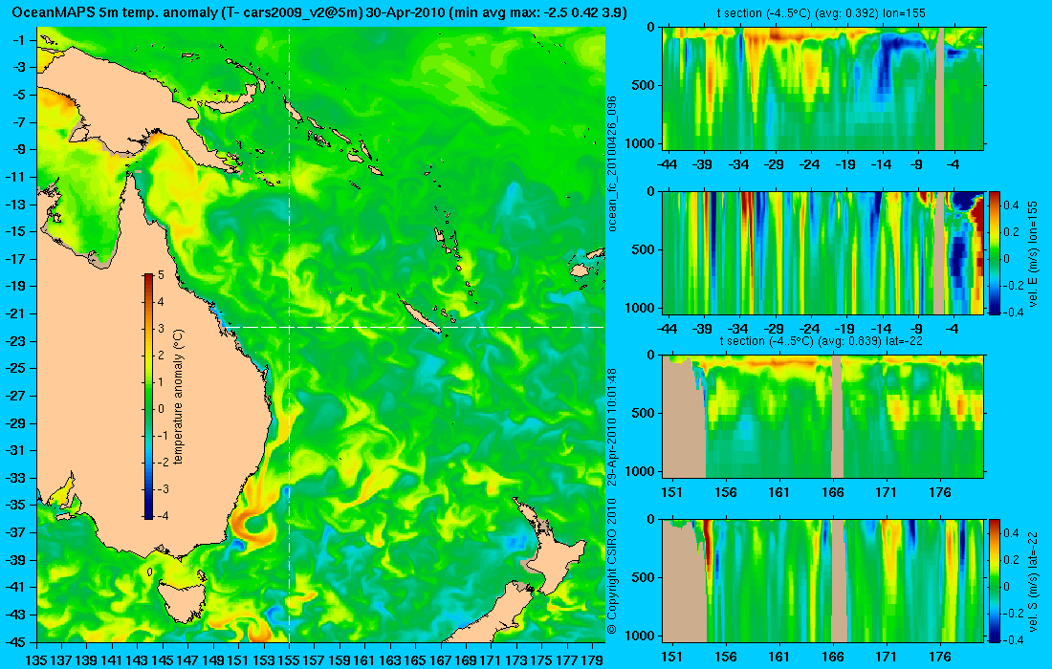Click the vel. S velocity color bar
The width and height of the screenshot is (1052, 669).
point(995,580)
